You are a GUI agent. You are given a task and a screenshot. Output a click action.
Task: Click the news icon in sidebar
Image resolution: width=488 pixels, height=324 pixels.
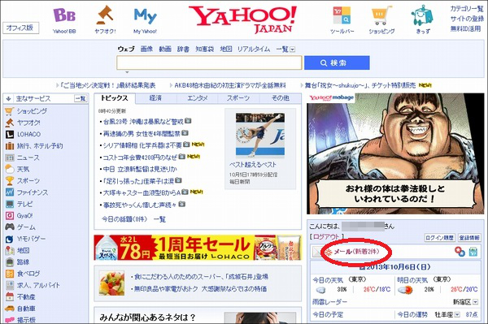[10, 158]
